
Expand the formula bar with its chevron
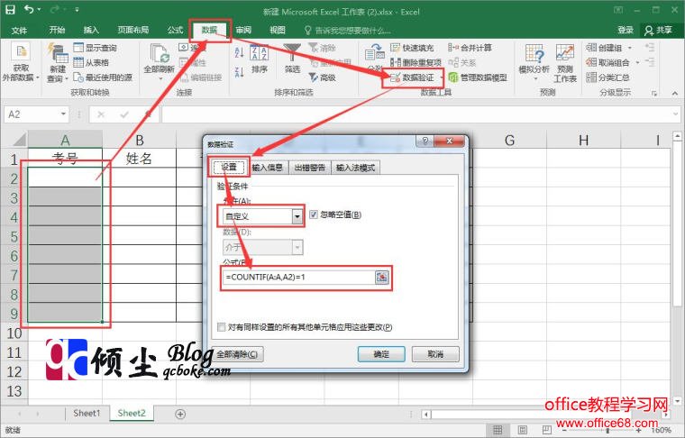click(675, 114)
